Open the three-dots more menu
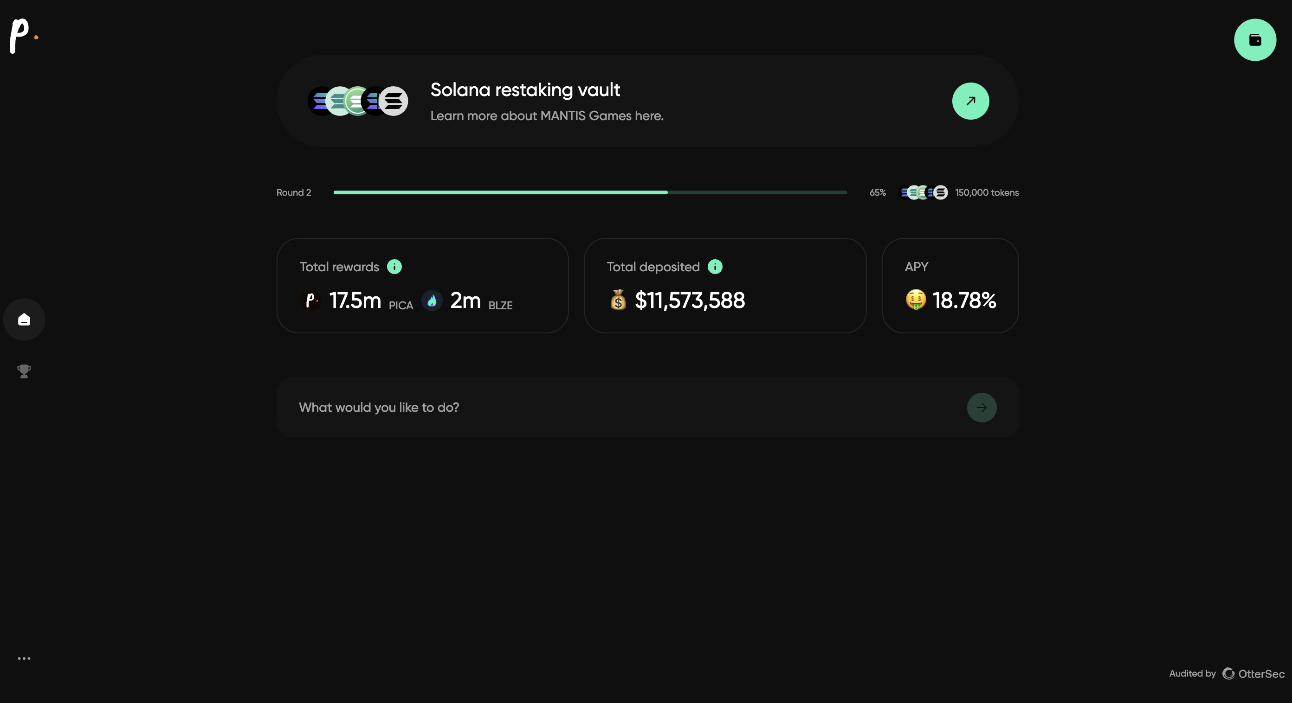Image resolution: width=1292 pixels, height=703 pixels. 24,658
